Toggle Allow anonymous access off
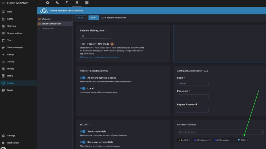 coord(83,78)
